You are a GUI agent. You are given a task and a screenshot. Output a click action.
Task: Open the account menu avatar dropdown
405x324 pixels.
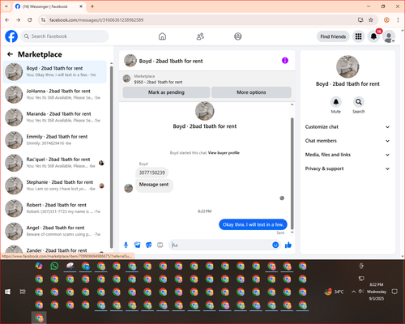click(x=389, y=36)
